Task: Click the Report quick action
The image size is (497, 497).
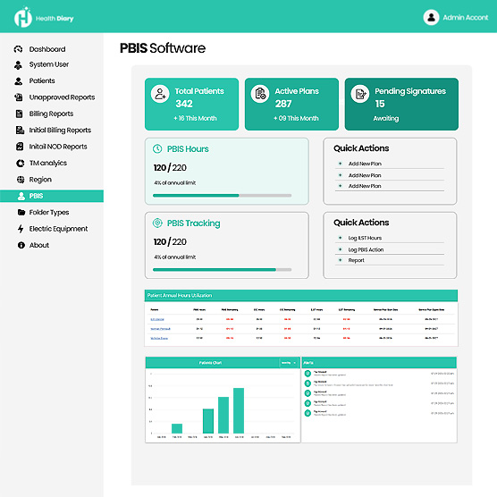Action: click(x=357, y=260)
